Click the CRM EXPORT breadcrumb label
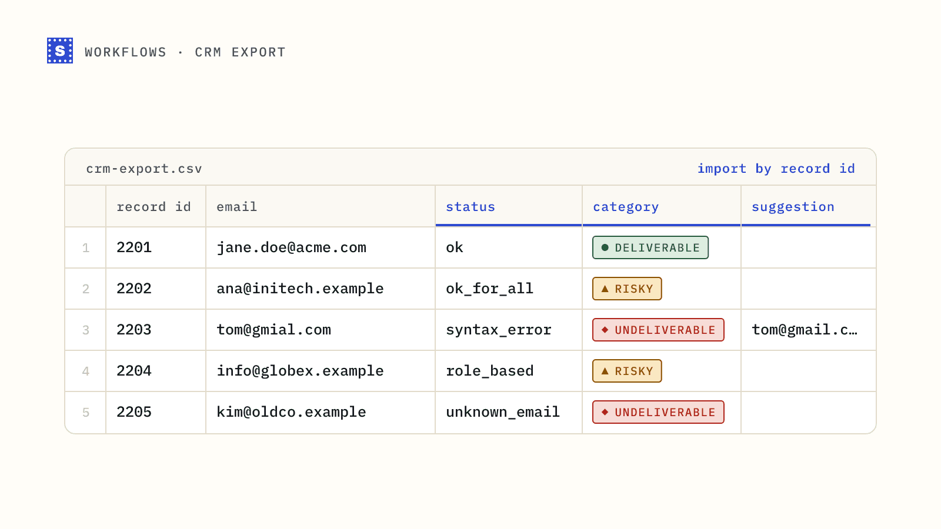Screen dimensions: 941x529 coord(241,52)
